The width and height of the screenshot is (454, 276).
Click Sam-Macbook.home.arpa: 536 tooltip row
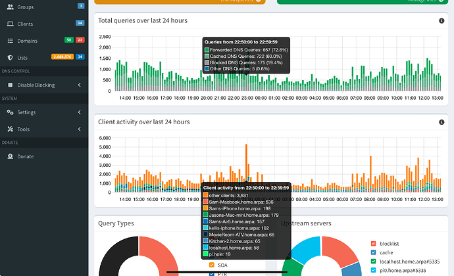[238, 202]
